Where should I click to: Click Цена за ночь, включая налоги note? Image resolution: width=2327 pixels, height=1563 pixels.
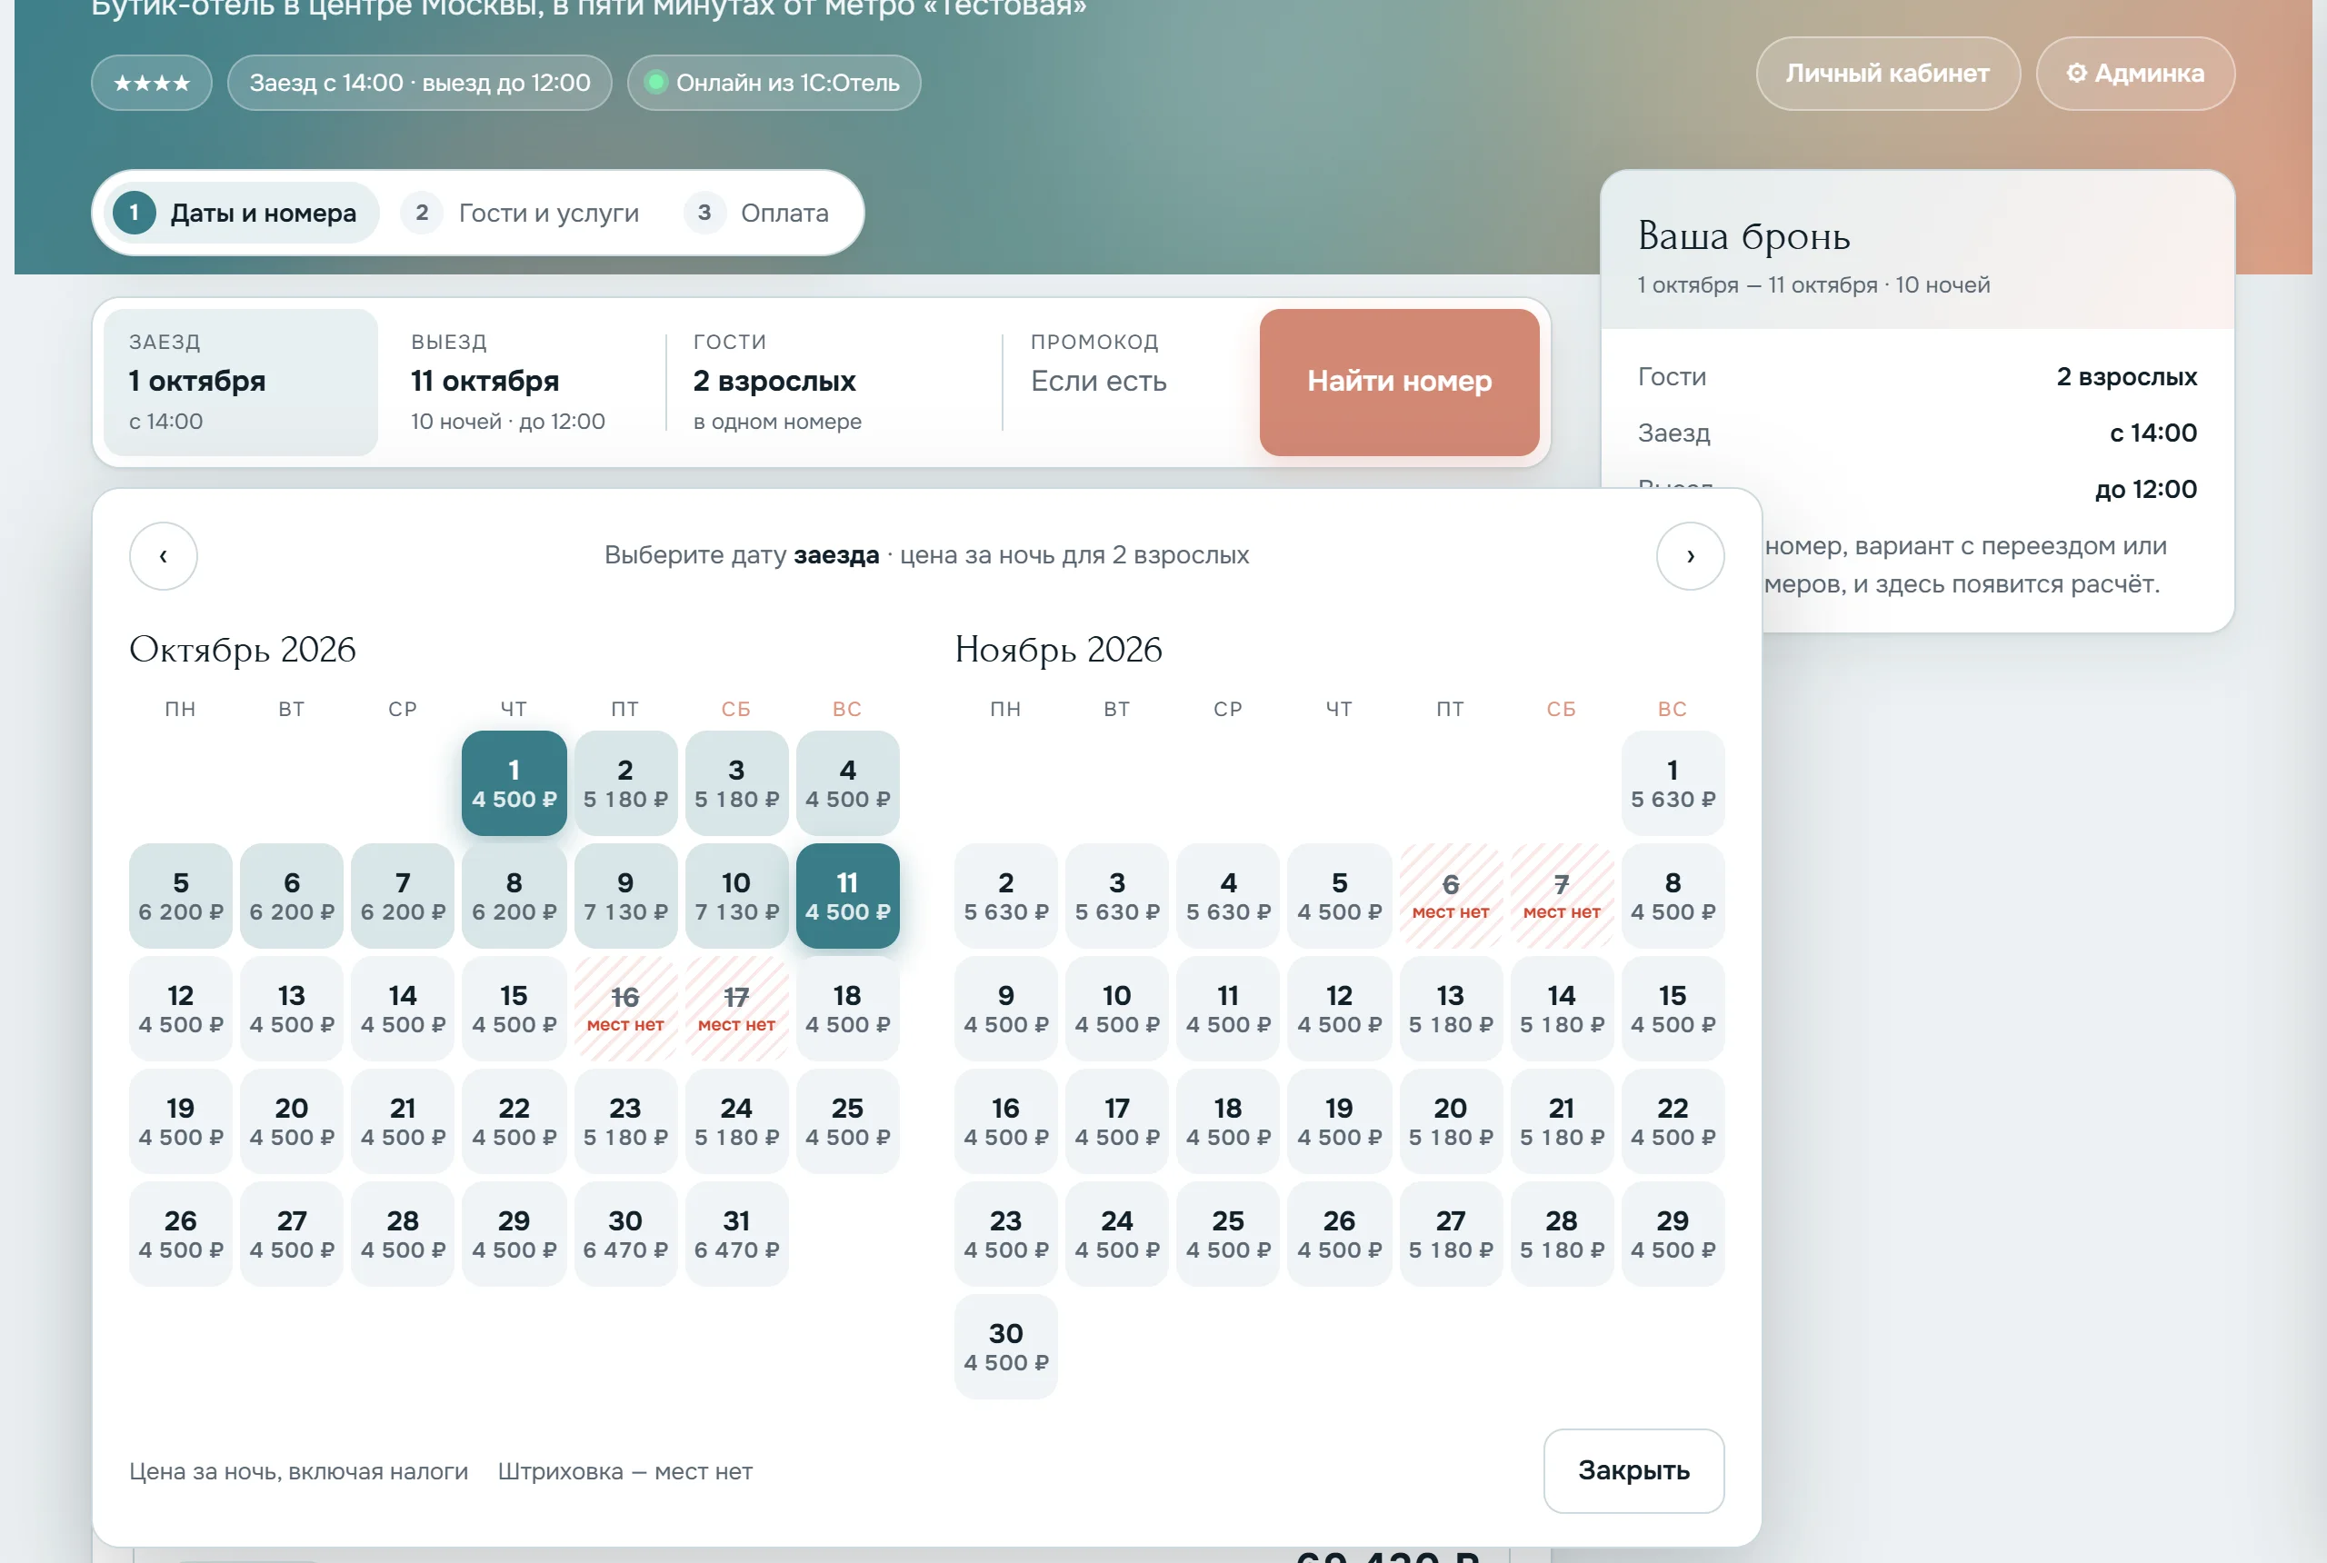click(298, 1471)
